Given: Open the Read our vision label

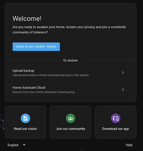Looking at the screenshot, I should (x=25, y=129).
